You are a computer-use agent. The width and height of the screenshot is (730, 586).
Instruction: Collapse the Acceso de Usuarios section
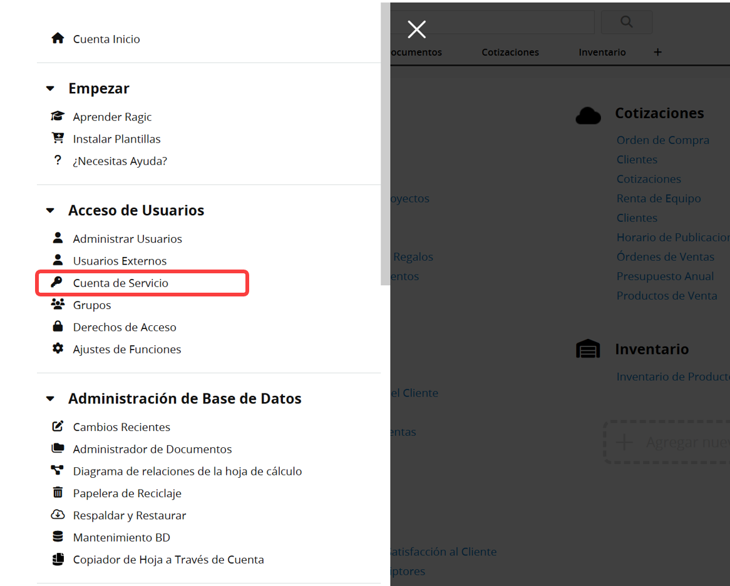pos(51,211)
